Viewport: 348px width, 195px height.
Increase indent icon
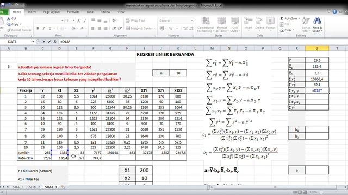[x=120, y=28]
